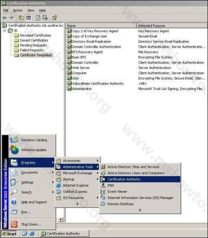Collapse the dc tree node

pyautogui.click(x=5, y=31)
